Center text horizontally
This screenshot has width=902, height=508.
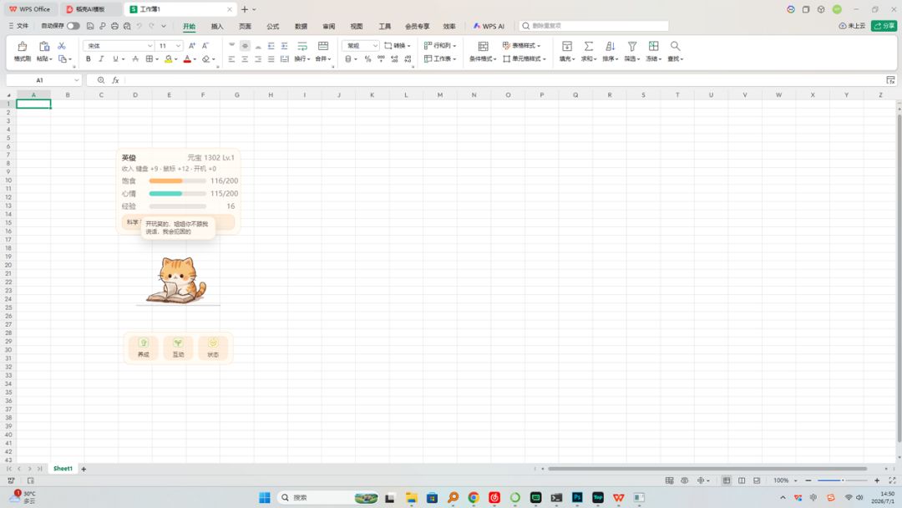pos(245,58)
